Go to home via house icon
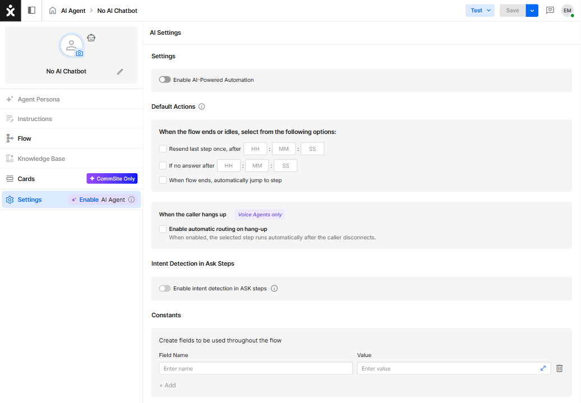 (x=53, y=11)
